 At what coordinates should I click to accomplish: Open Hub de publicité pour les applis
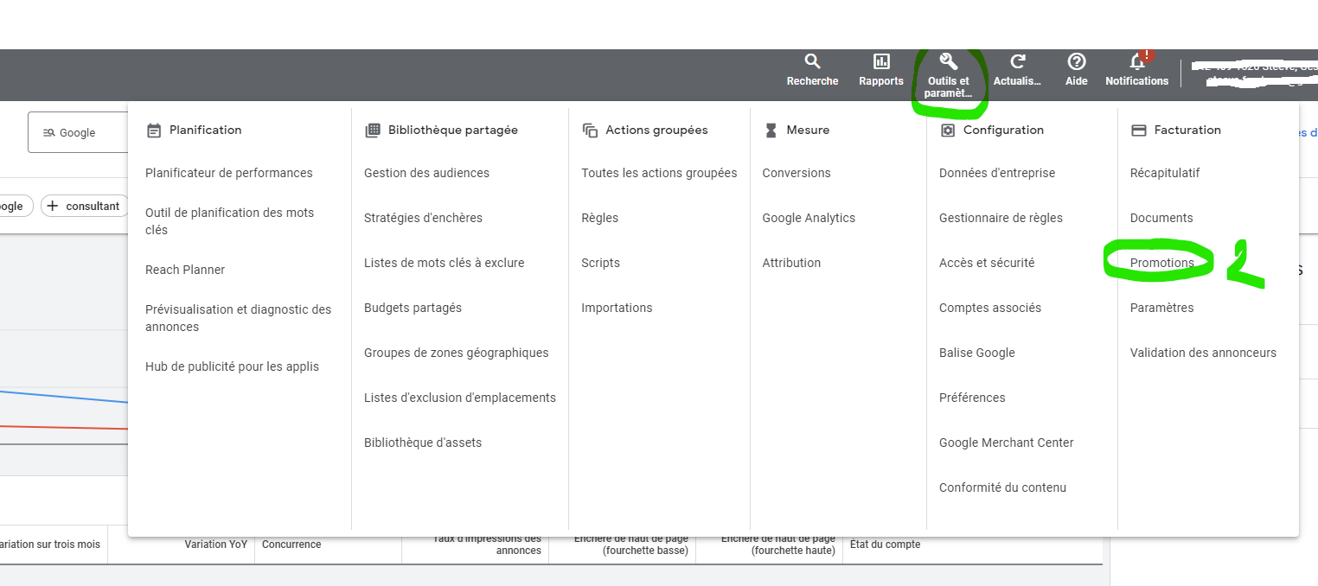(x=232, y=366)
